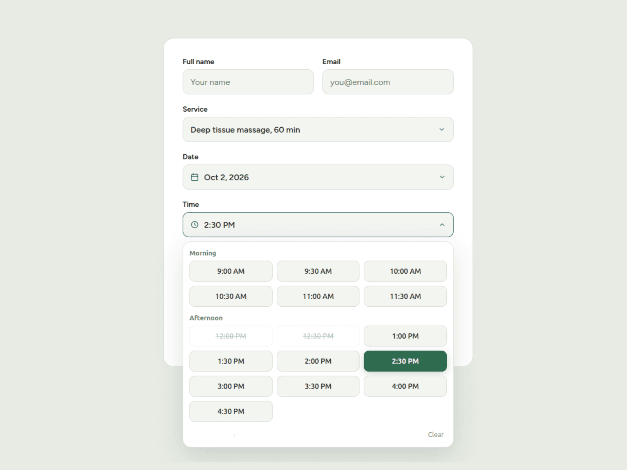Click the Time field label
This screenshot has height=470, width=627.
coord(190,204)
